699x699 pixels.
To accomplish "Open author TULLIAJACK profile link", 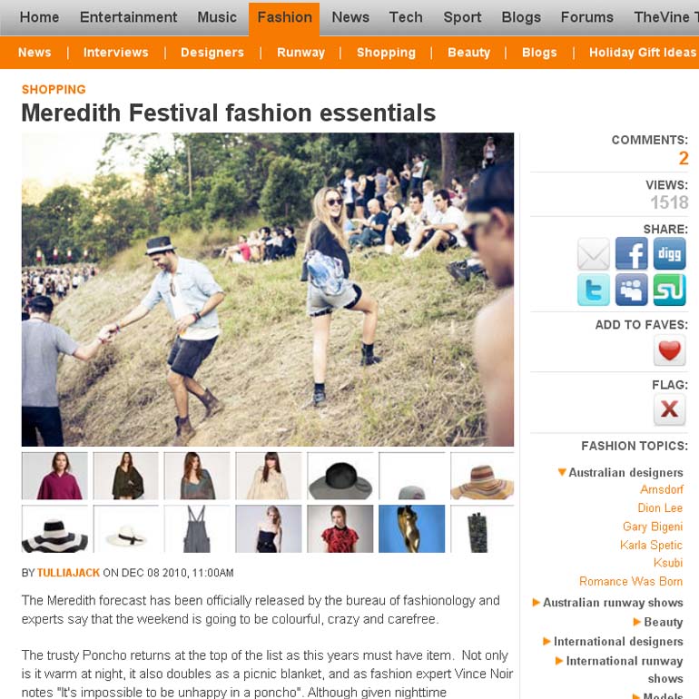I will [x=68, y=573].
